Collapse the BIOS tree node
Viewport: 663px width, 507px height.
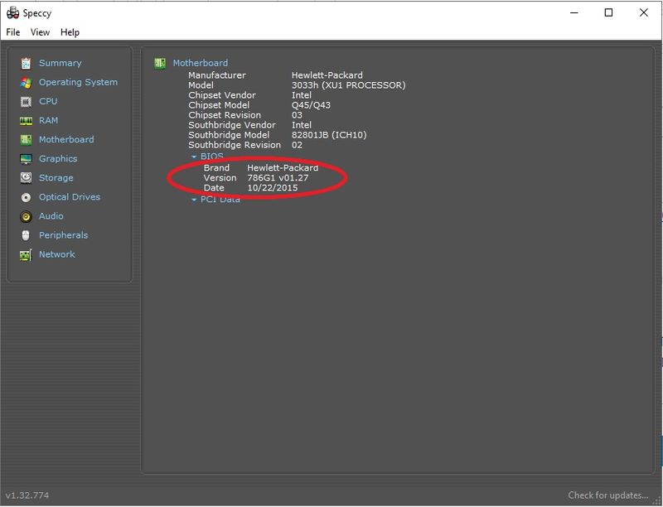tap(194, 157)
